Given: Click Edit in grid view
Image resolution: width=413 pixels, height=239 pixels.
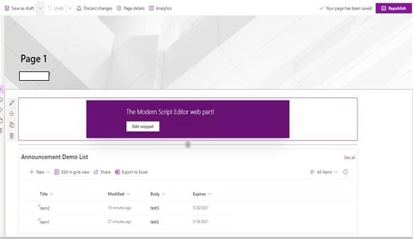Looking at the screenshot, I should 71,172.
